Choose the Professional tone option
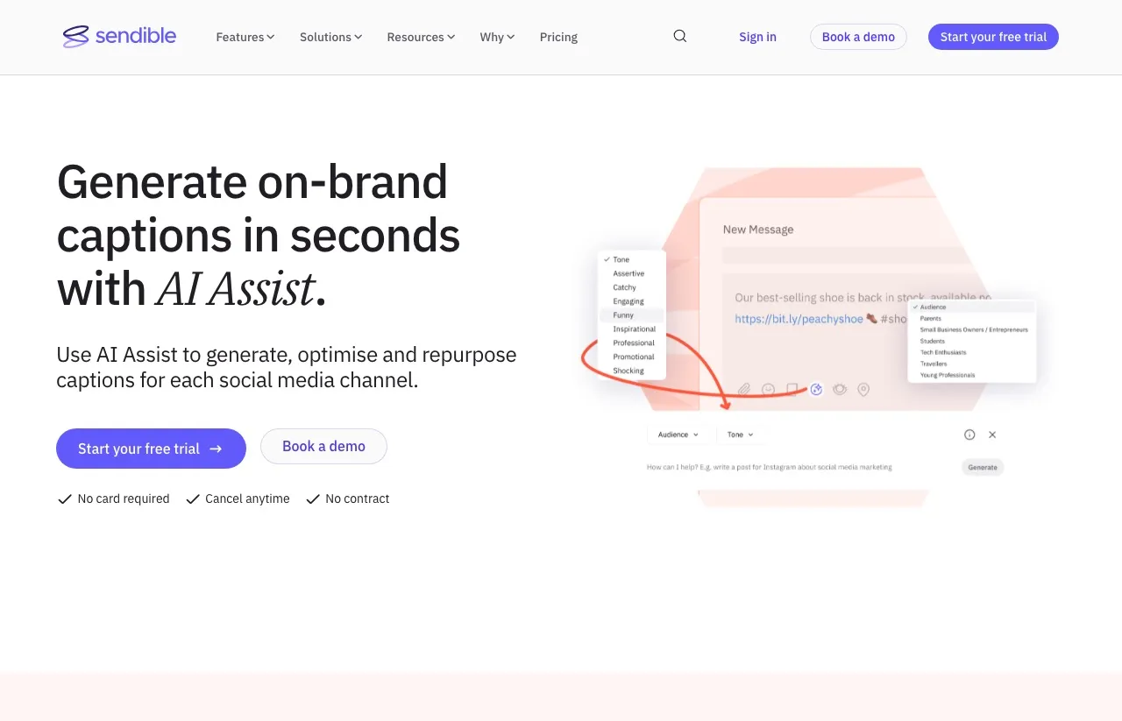Screen dimensions: 1122x721 coord(634,343)
